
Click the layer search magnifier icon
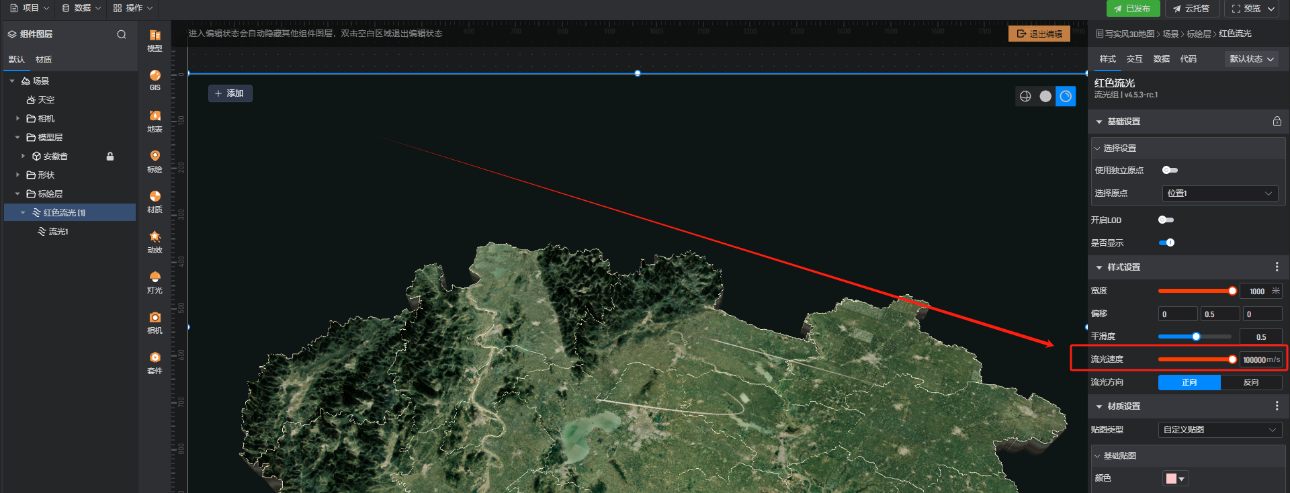(122, 34)
